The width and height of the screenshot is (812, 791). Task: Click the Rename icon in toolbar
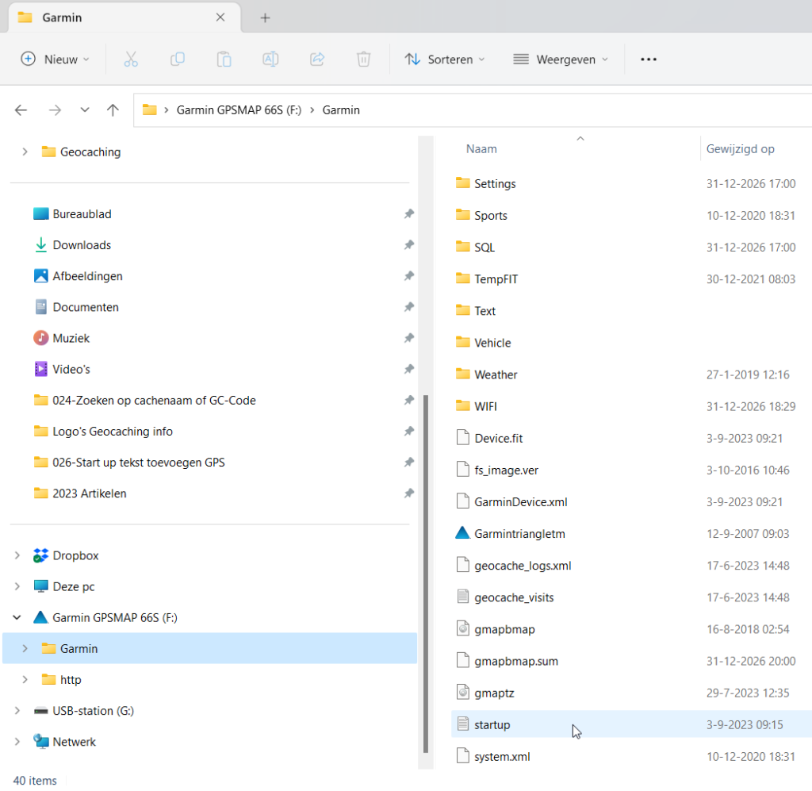(270, 60)
